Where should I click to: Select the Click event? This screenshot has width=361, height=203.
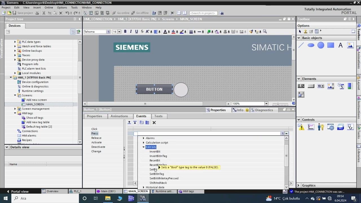pos(94,129)
